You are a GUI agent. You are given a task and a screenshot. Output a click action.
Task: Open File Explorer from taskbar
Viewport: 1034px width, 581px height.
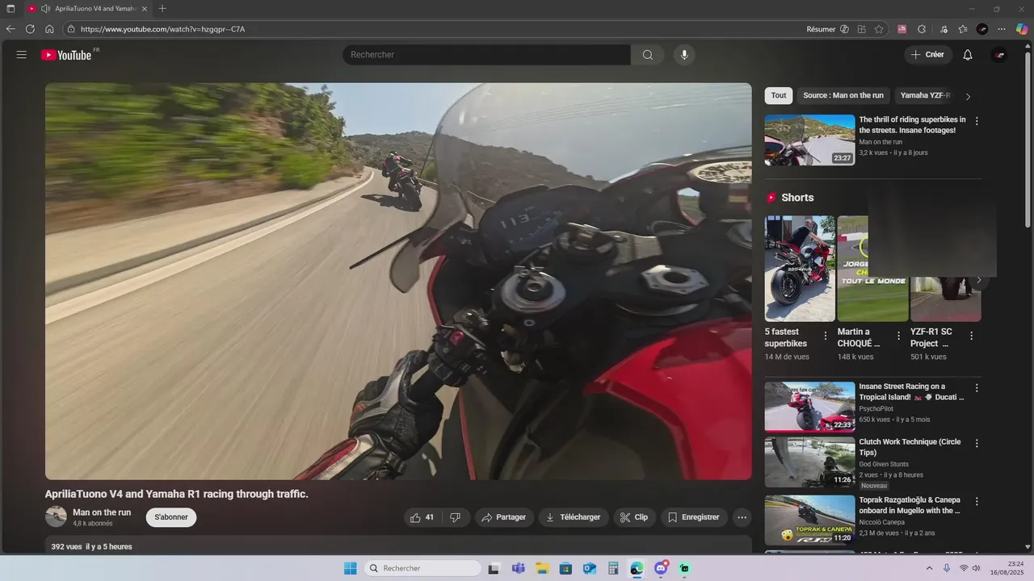coord(542,569)
